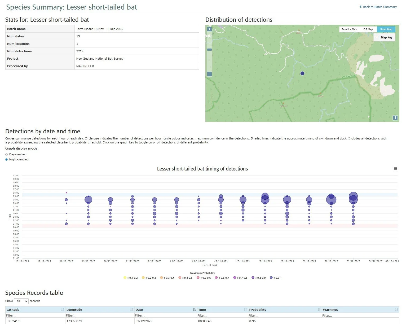Click the Processed by value MARKROPER

85,66
